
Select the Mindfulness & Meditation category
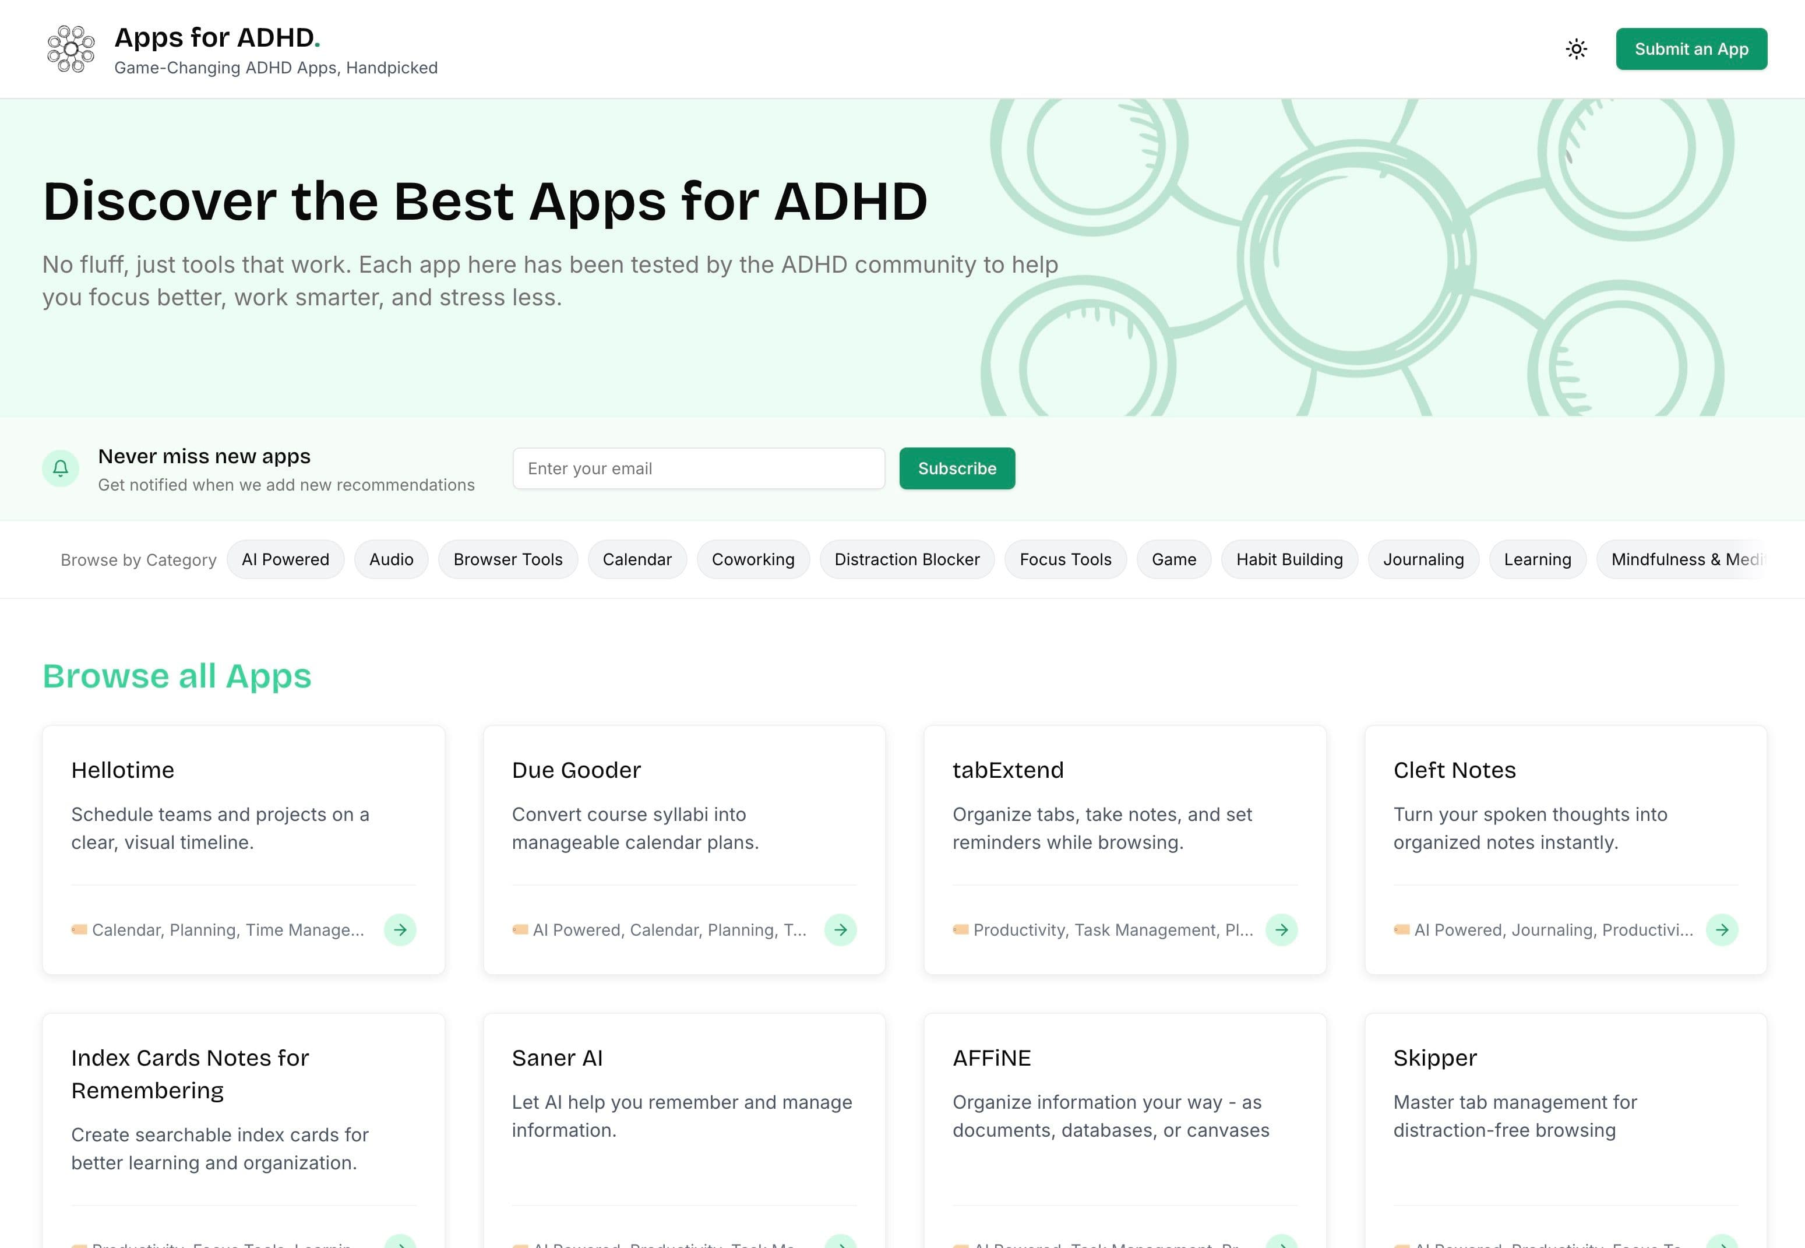coord(1681,559)
